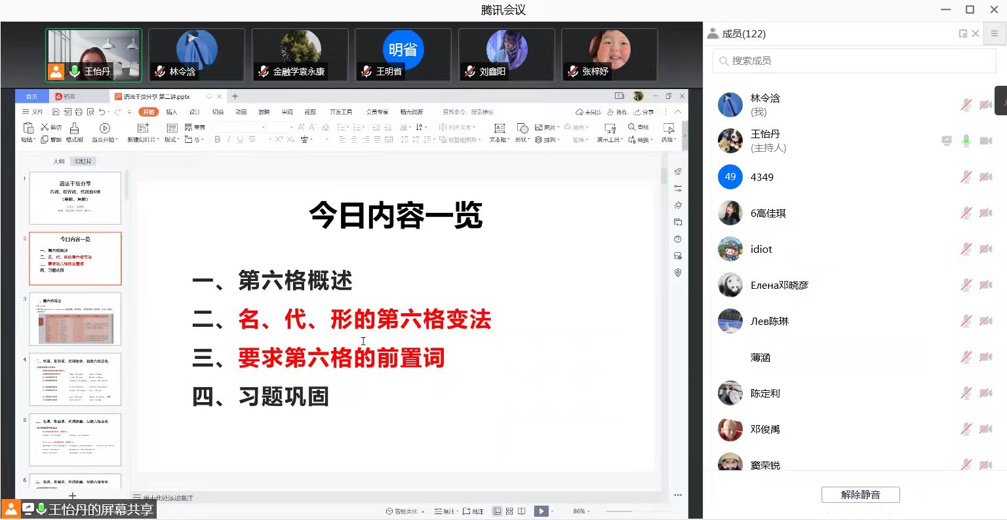The image size is (1007, 520).
Task: Pop out the members panel
Action: (963, 33)
